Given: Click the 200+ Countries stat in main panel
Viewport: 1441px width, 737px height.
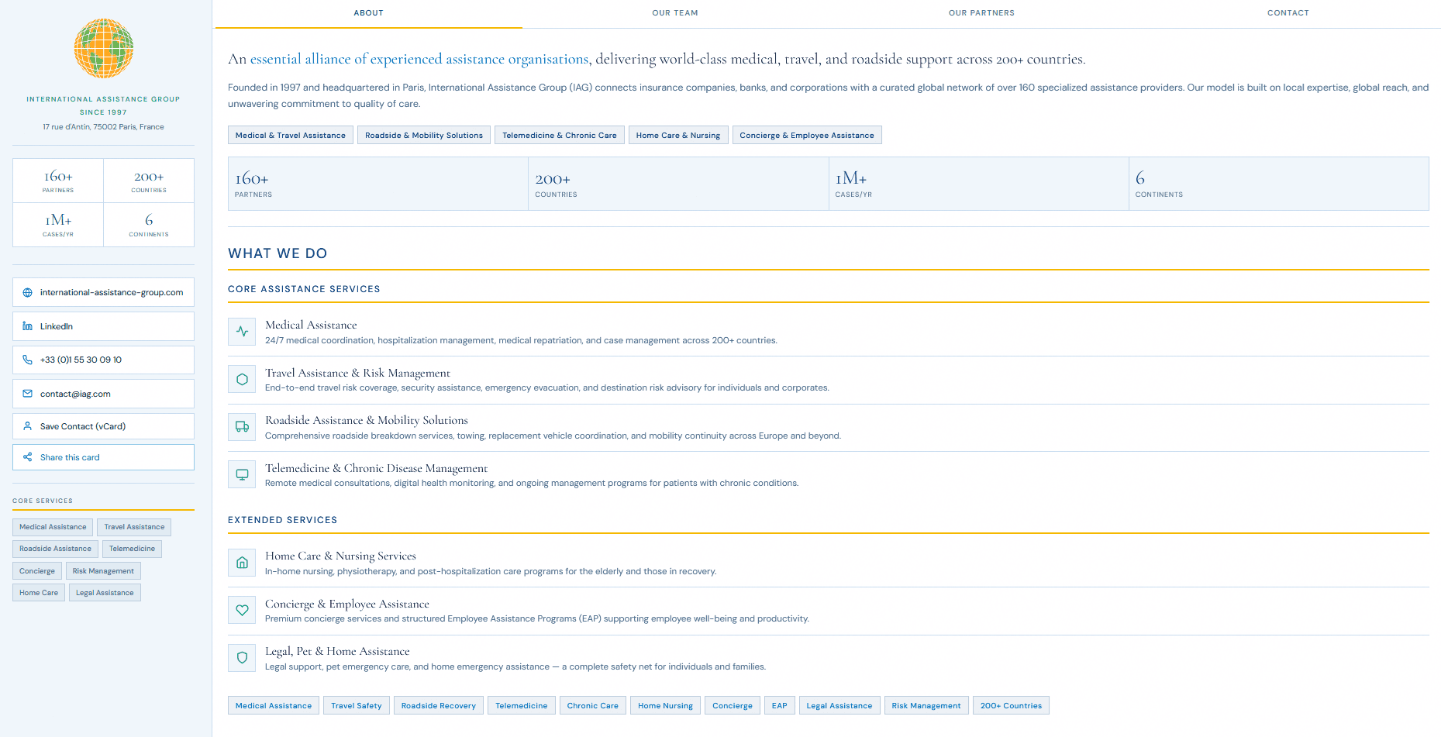Looking at the screenshot, I should (x=678, y=184).
